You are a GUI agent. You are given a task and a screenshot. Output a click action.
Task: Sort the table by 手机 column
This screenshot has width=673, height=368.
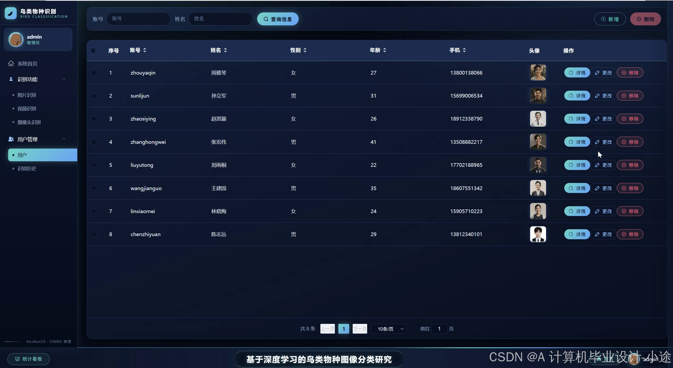[x=464, y=50]
